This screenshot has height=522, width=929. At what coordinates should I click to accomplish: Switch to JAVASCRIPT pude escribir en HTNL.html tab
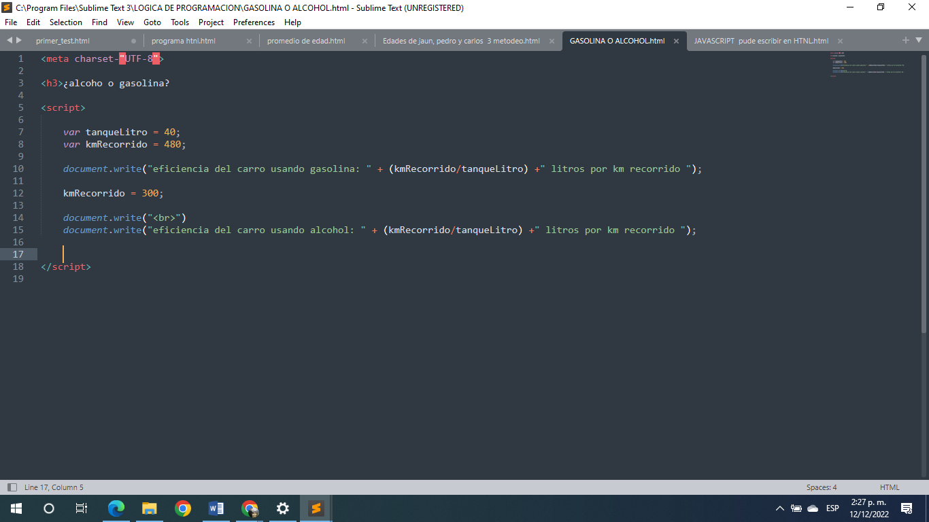[761, 41]
